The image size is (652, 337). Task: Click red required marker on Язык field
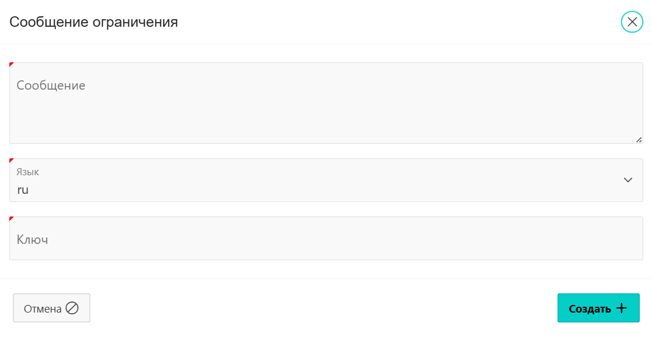click(x=11, y=160)
